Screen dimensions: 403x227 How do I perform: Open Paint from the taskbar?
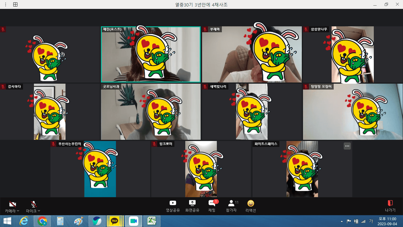78,221
